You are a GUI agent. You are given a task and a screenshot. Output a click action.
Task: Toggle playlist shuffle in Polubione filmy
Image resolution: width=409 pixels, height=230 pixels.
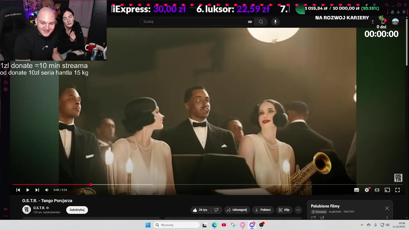[322, 218]
